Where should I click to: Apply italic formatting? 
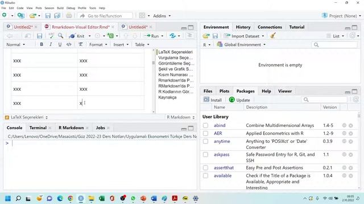click(x=51, y=44)
